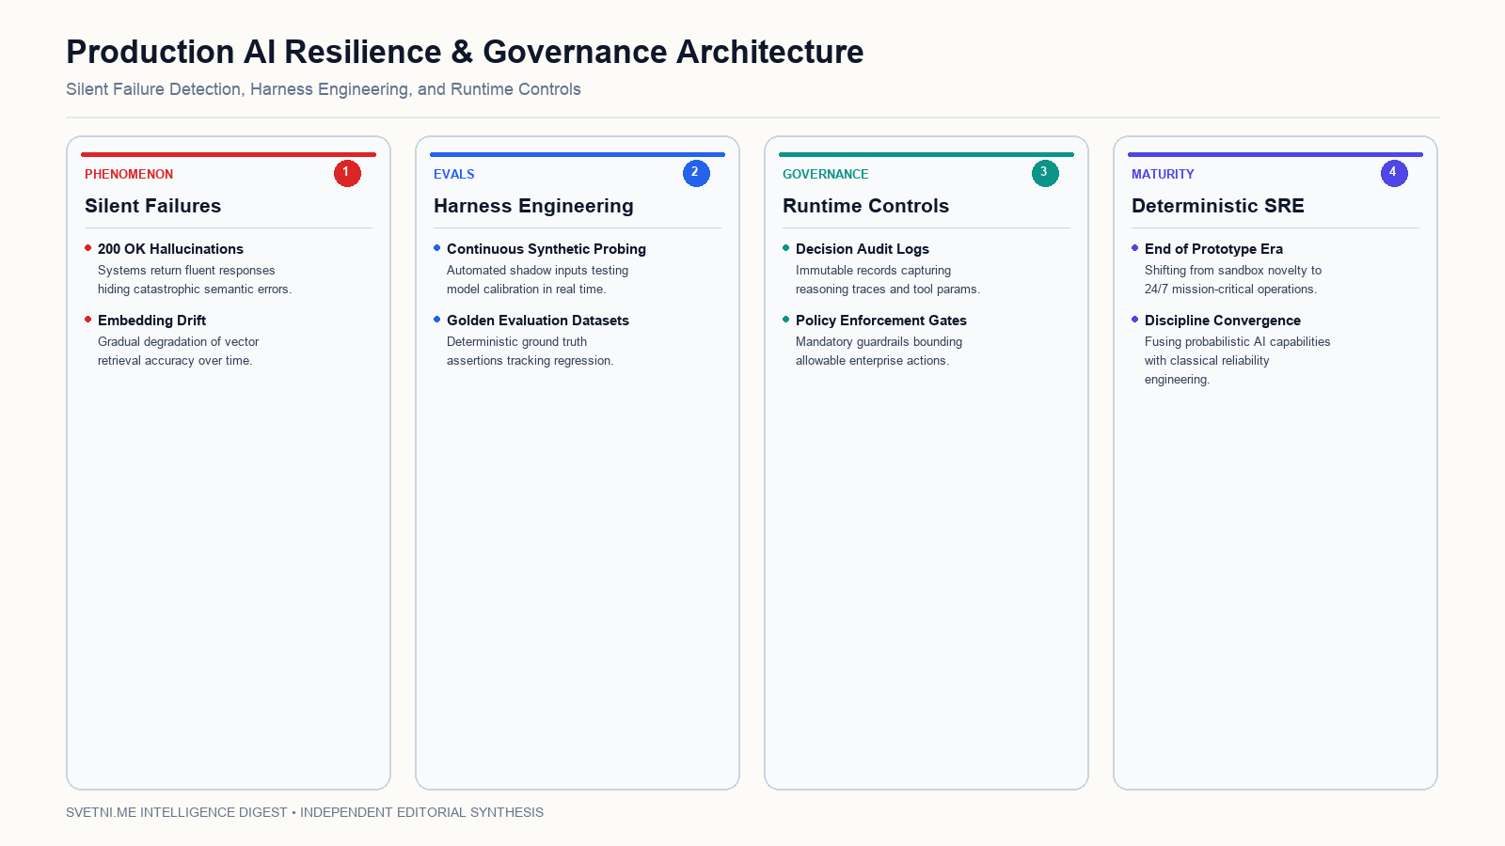Select the teal number 3 badge
This screenshot has width=1505, height=846.
[x=1045, y=173]
